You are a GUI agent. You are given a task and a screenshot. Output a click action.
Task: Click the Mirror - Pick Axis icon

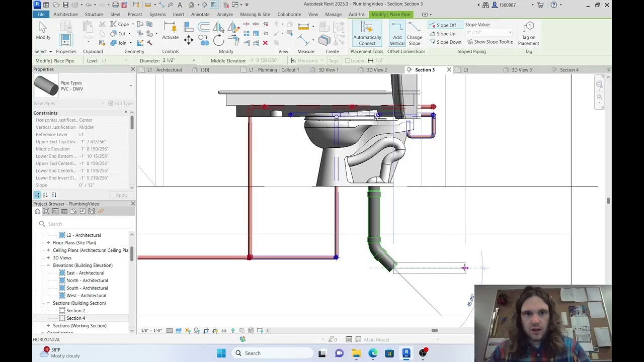pyautogui.click(x=218, y=27)
